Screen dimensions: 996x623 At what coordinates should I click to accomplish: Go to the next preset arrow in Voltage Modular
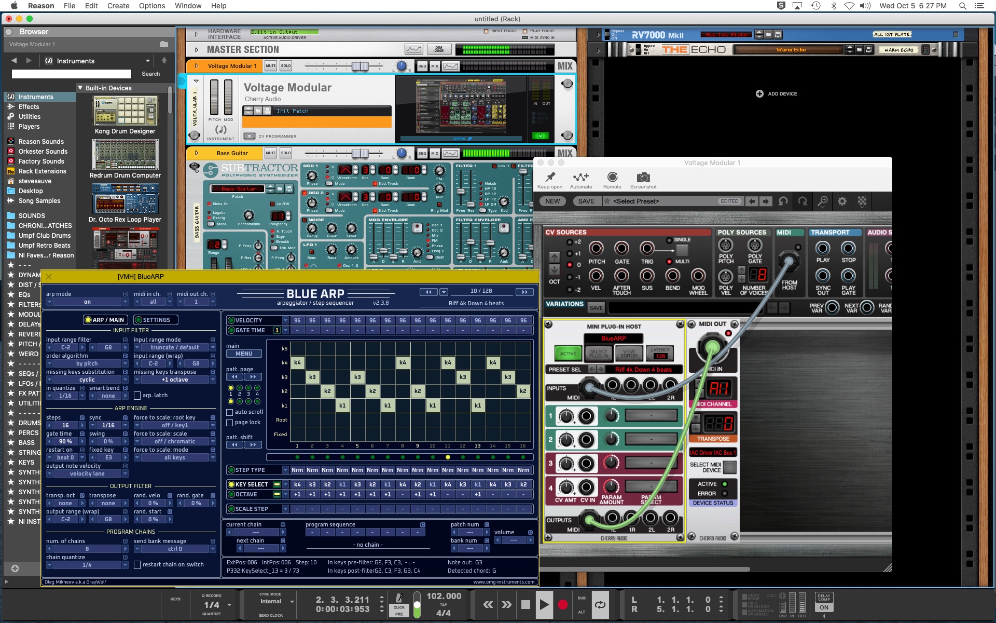pyautogui.click(x=766, y=201)
